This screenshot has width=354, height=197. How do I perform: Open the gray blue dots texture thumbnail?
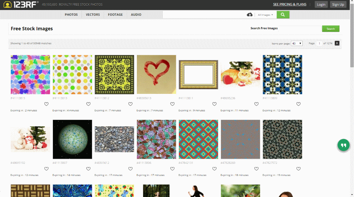240,139
